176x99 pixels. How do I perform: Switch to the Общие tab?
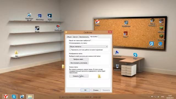click(69, 37)
